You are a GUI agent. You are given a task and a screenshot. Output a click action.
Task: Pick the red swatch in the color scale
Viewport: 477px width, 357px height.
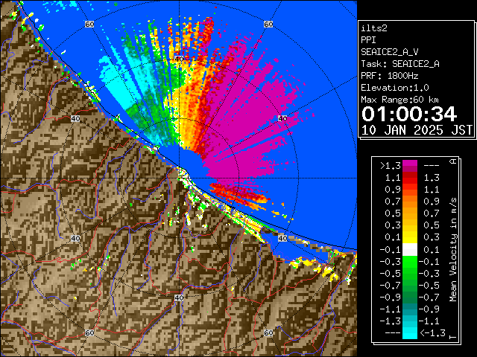pyautogui.click(x=410, y=178)
